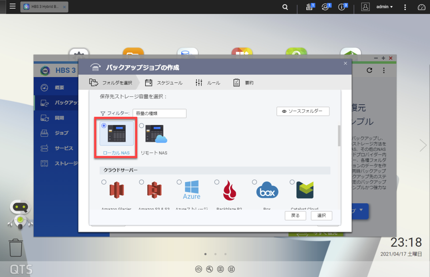430x277 pixels.
Task: Click the refresh icon in HBS 3 window
Action: (x=370, y=70)
